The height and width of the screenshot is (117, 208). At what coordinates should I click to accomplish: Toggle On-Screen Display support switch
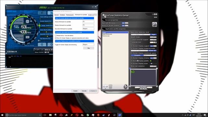pos(153,46)
